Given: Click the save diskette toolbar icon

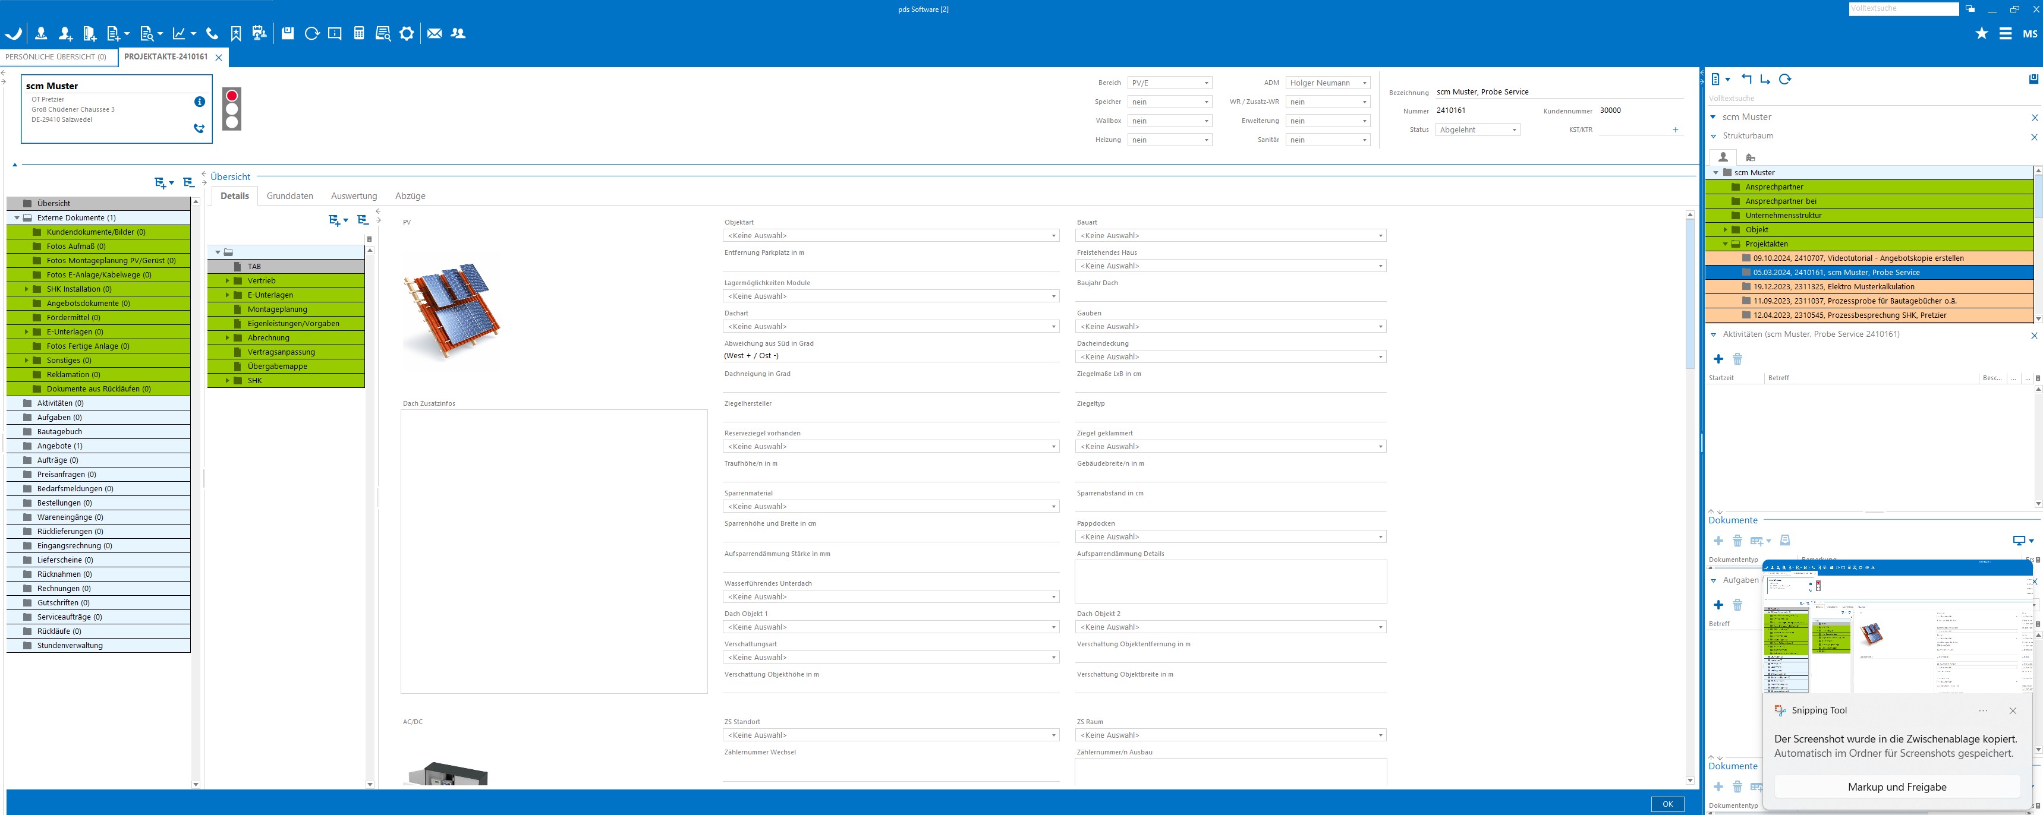Looking at the screenshot, I should click(288, 33).
